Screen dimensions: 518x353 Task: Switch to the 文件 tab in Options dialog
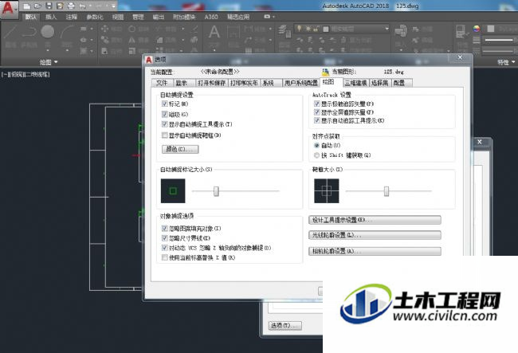click(x=162, y=83)
